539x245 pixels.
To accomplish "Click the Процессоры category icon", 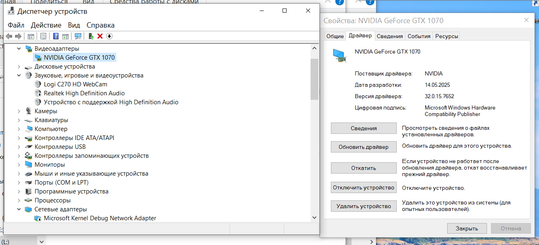I will pos(28,200).
